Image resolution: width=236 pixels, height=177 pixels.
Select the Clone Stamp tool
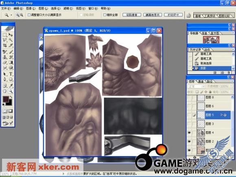coord(4,57)
